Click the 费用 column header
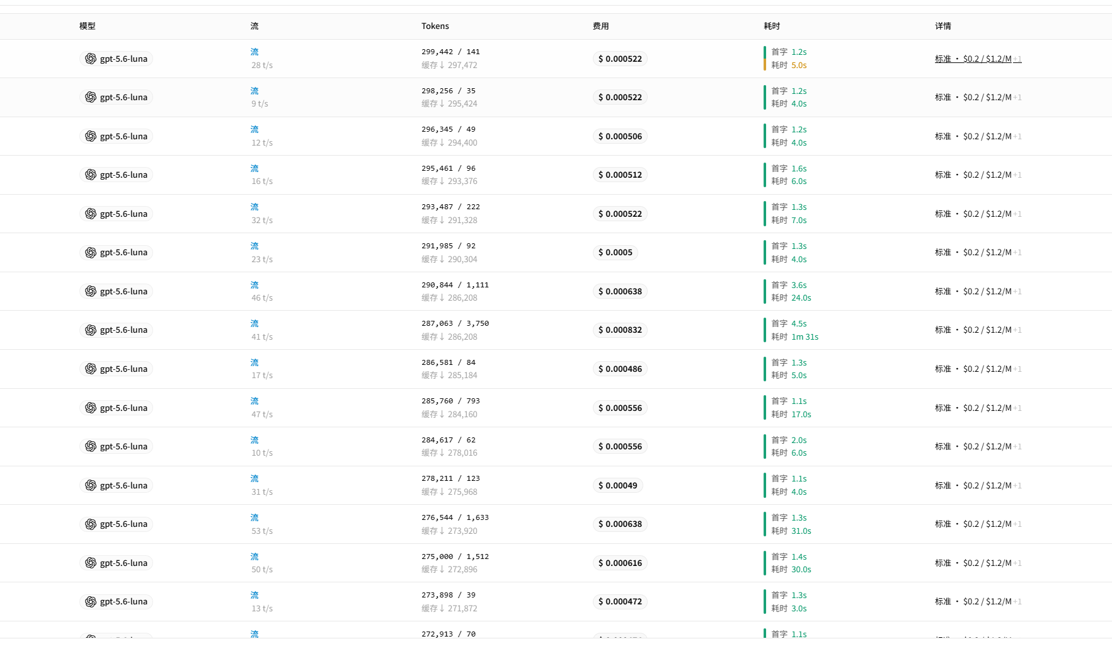 601,26
